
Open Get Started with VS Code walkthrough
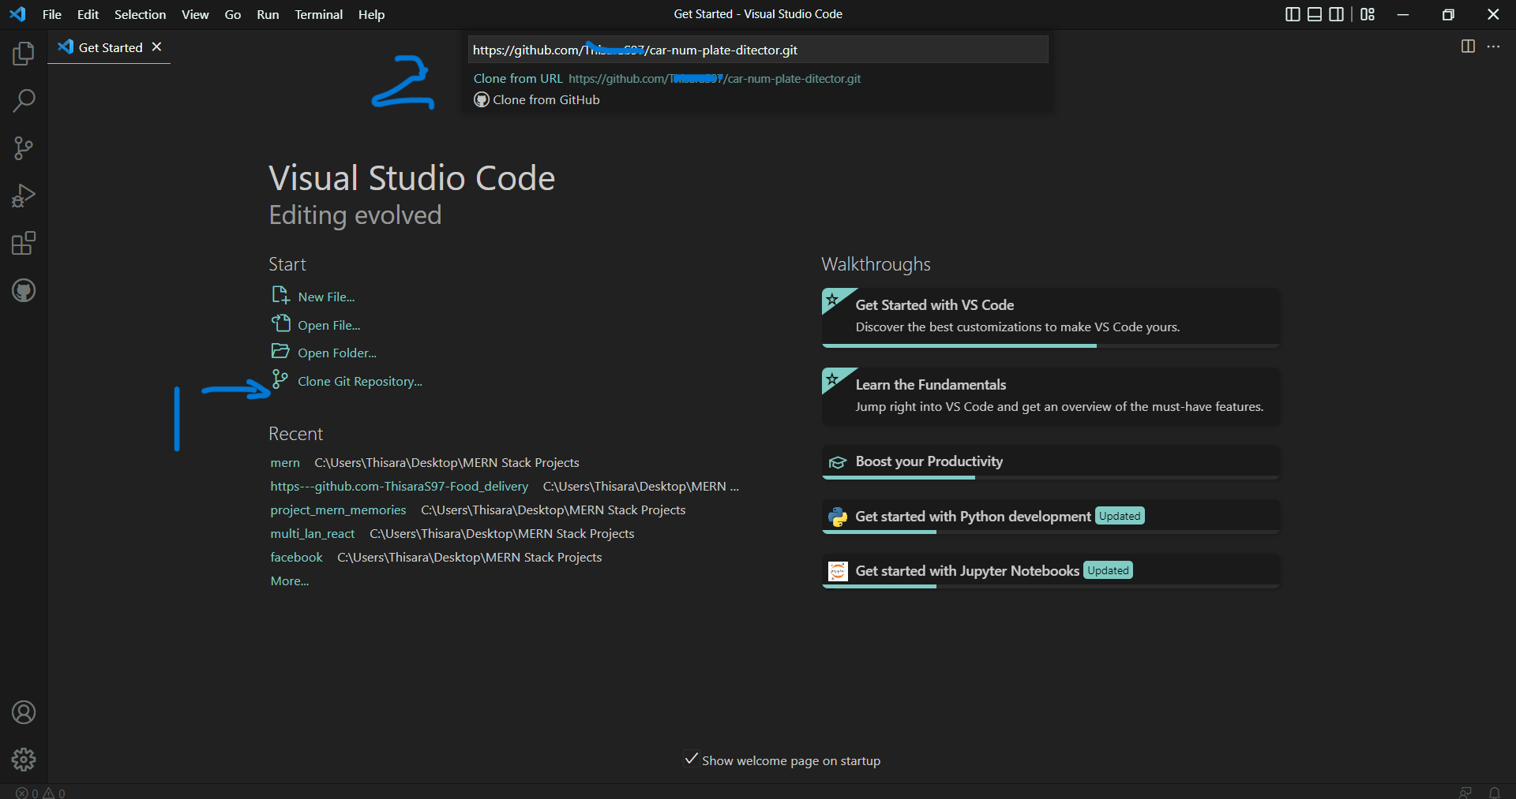[1051, 317]
